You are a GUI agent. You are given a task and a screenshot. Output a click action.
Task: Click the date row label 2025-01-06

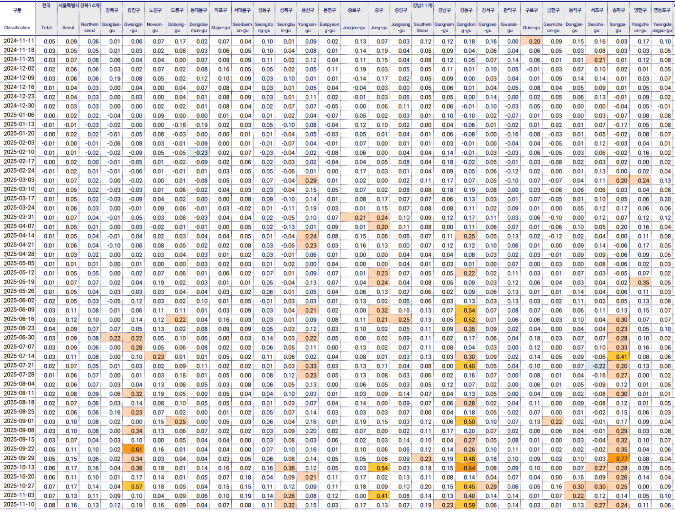pyautogui.click(x=19, y=115)
